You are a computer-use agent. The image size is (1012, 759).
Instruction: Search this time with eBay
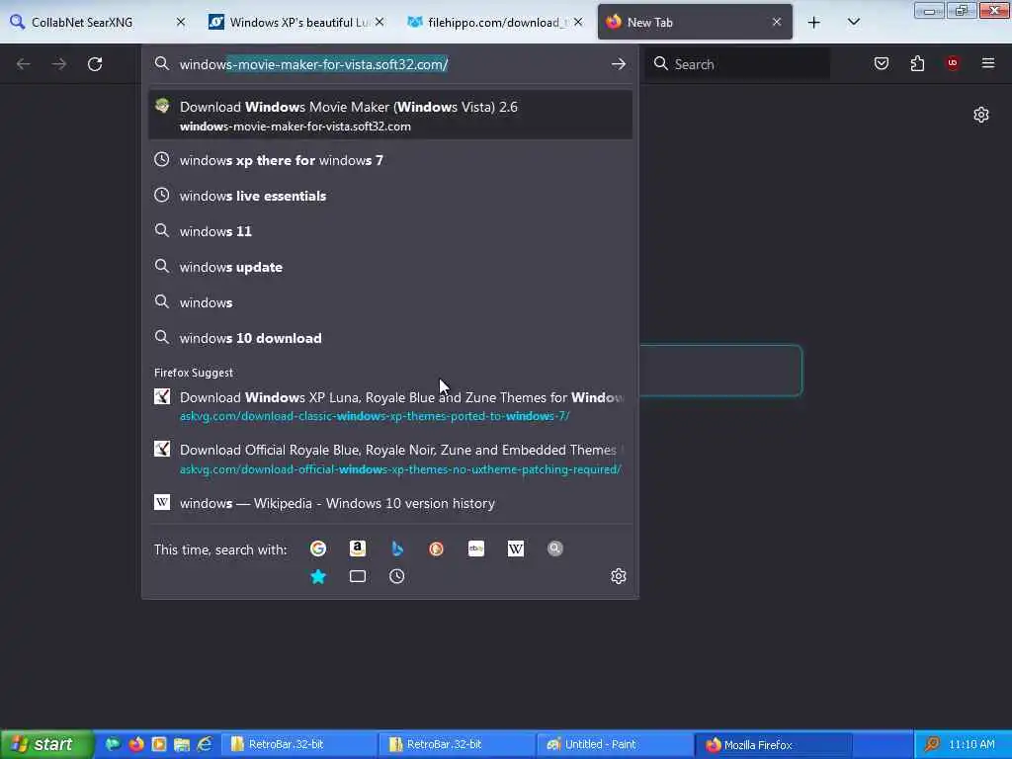[475, 548]
